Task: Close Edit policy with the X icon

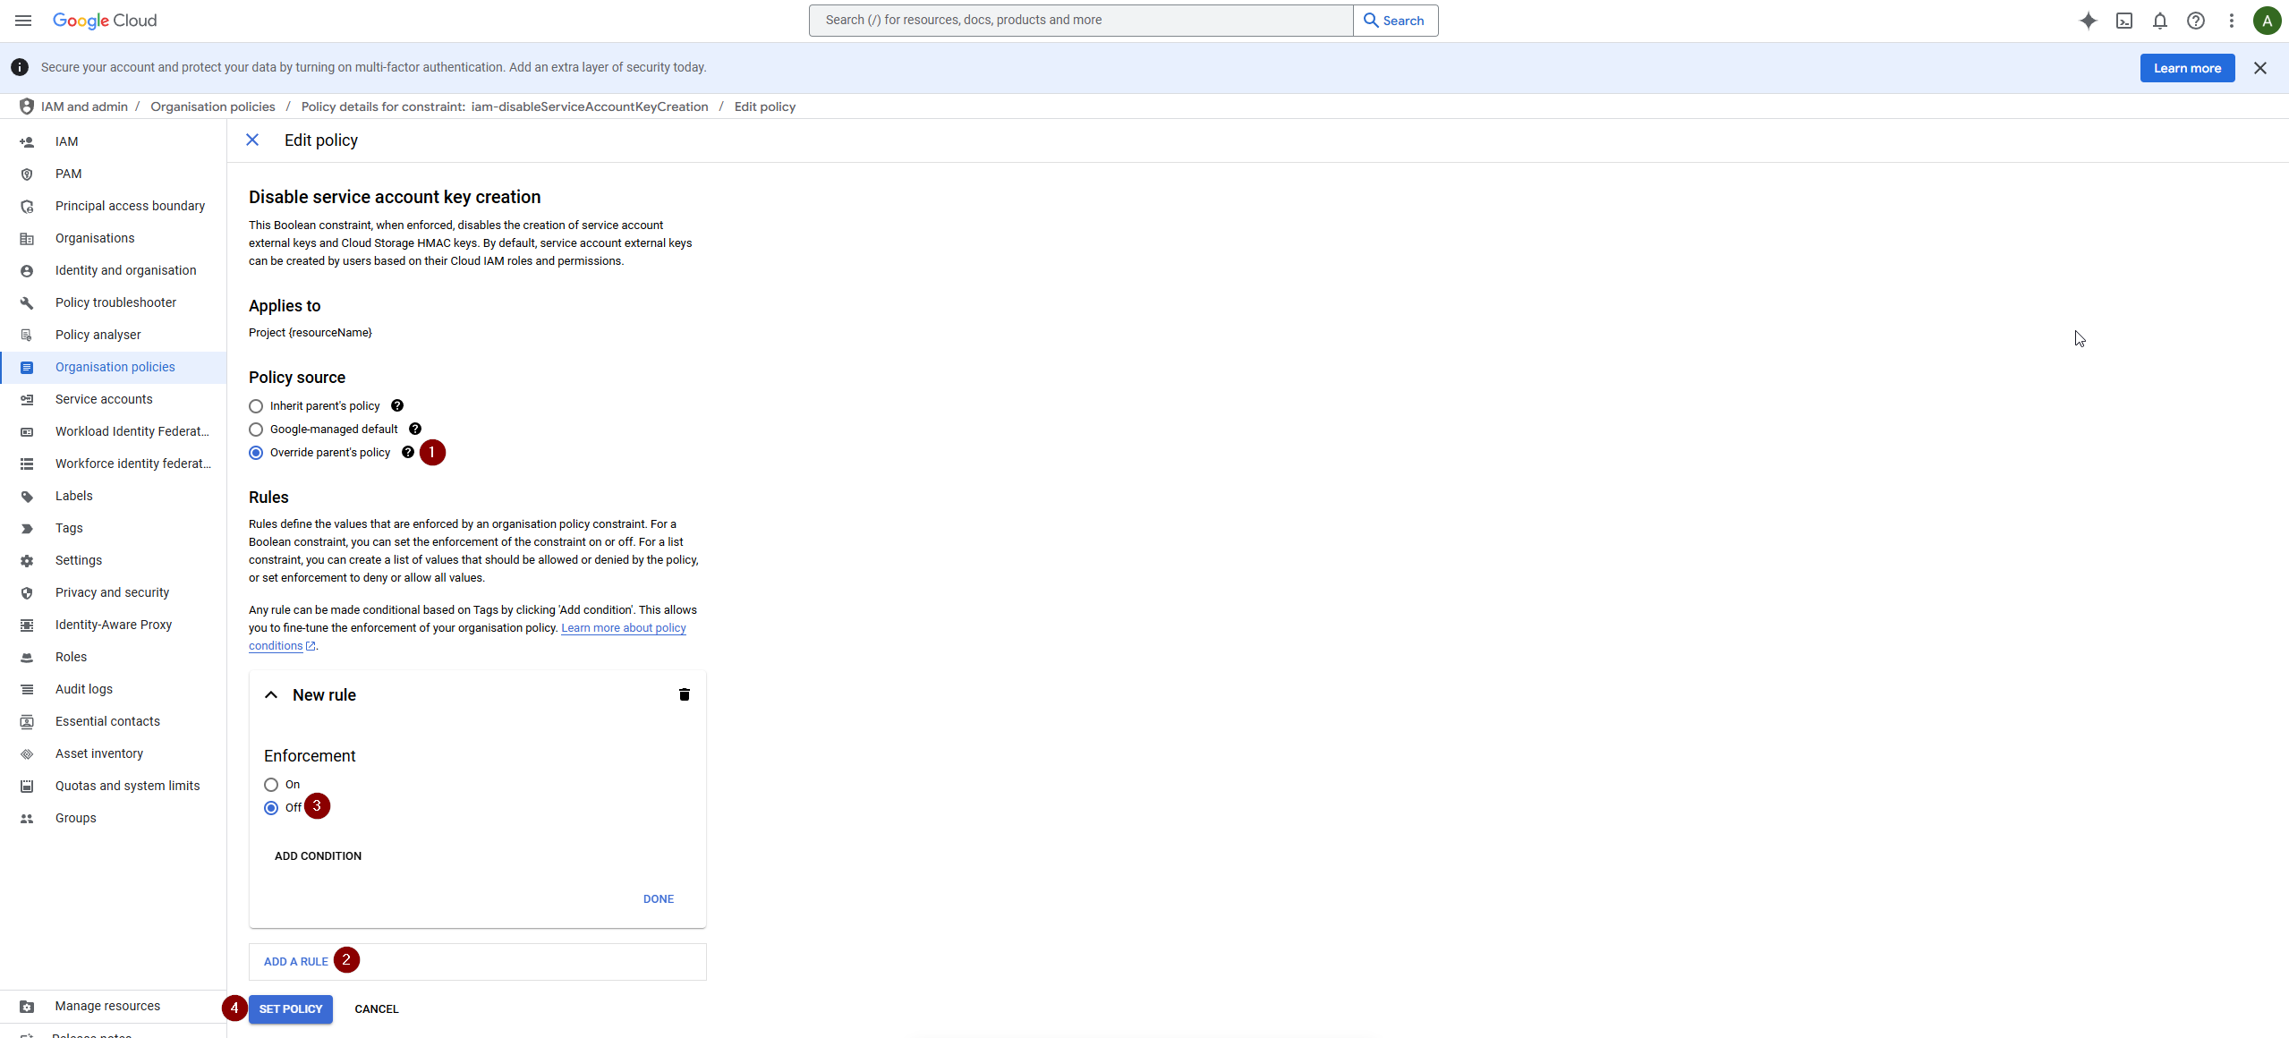Action: [252, 140]
